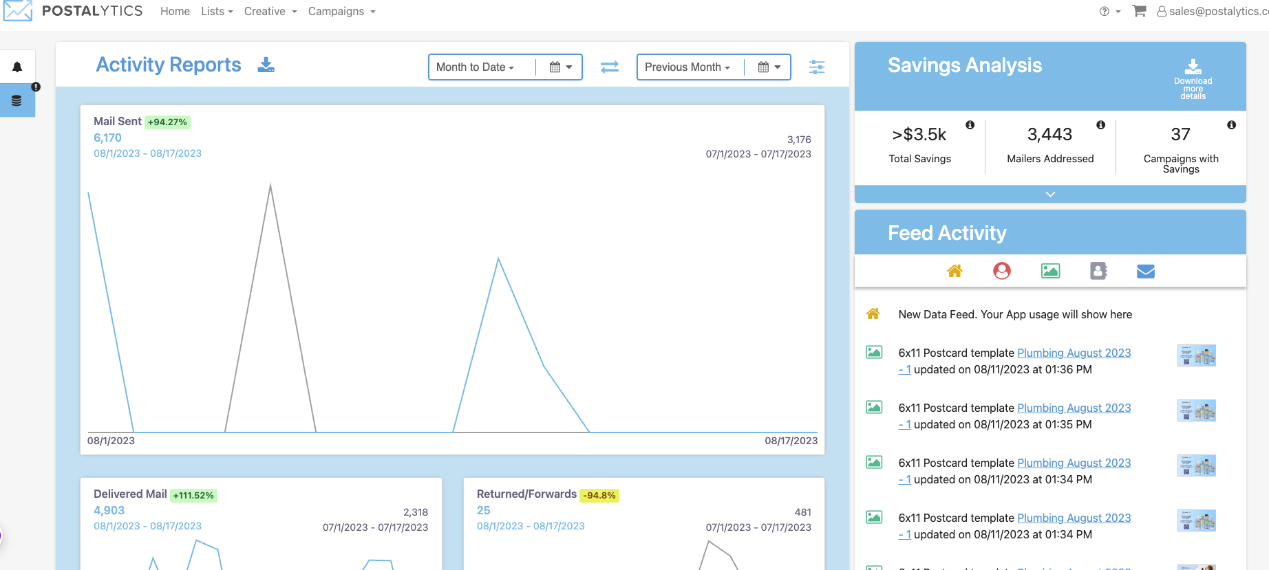The height and width of the screenshot is (570, 1269).
Task: Filter feed by image templates icon
Action: (1050, 271)
